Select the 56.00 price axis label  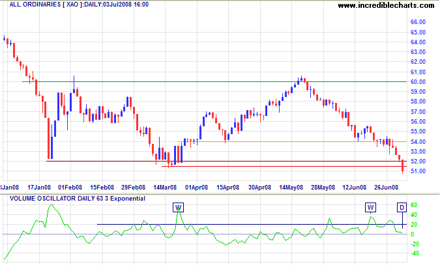tap(418, 122)
